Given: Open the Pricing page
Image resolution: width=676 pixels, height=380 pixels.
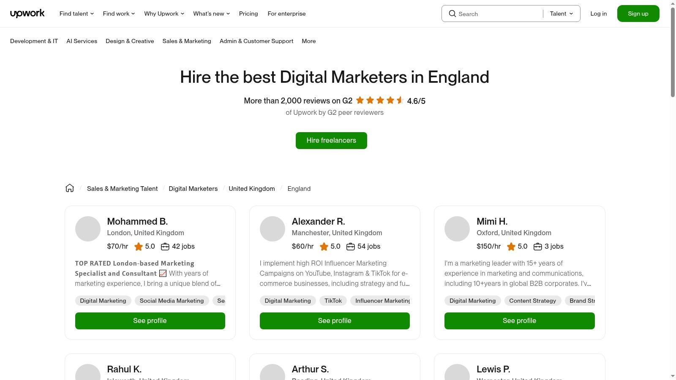Looking at the screenshot, I should coord(248,14).
